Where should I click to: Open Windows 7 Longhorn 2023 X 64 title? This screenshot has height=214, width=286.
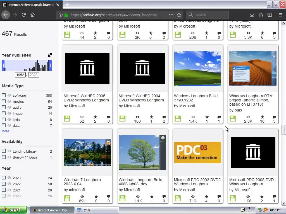coord(82,182)
